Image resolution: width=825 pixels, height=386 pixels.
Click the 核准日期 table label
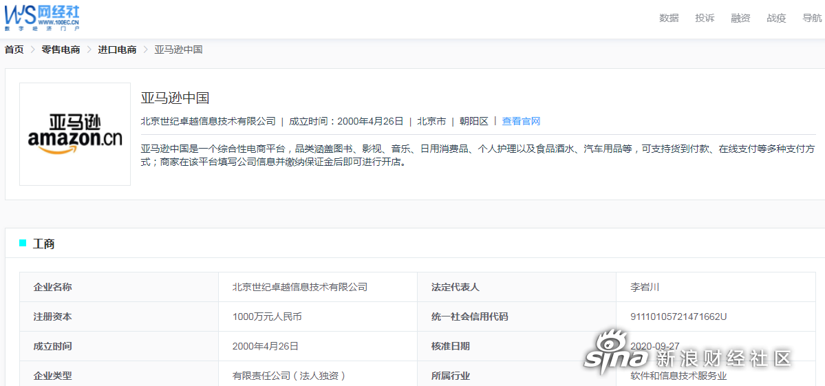pos(451,346)
